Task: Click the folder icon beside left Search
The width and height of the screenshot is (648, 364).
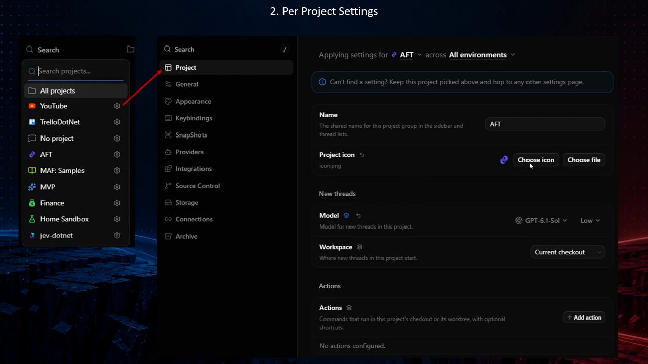Action: [130, 49]
